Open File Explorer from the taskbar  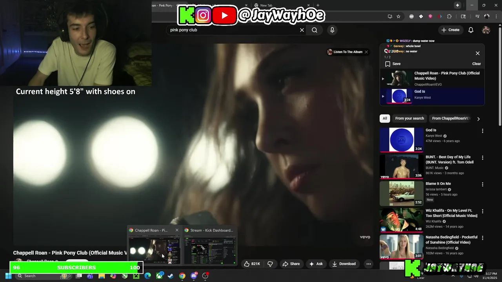pyautogui.click(x=102, y=276)
